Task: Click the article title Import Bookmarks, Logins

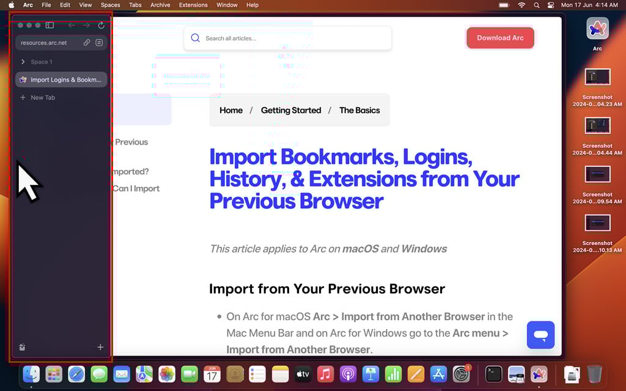Action: pos(364,178)
